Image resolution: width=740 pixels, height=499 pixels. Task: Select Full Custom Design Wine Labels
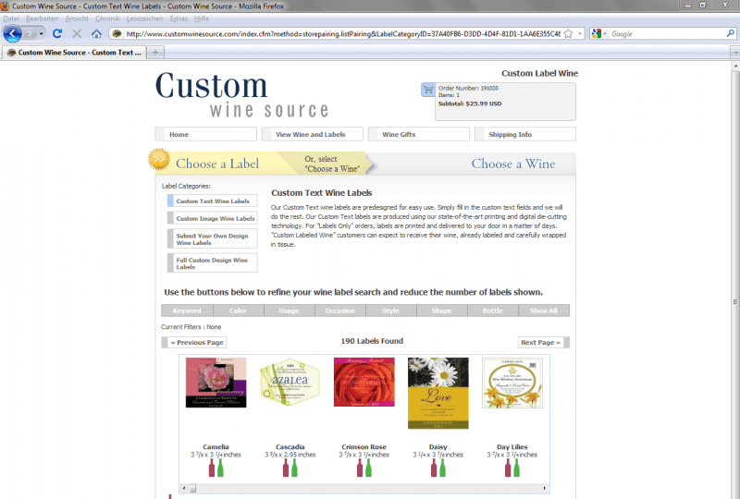click(213, 263)
